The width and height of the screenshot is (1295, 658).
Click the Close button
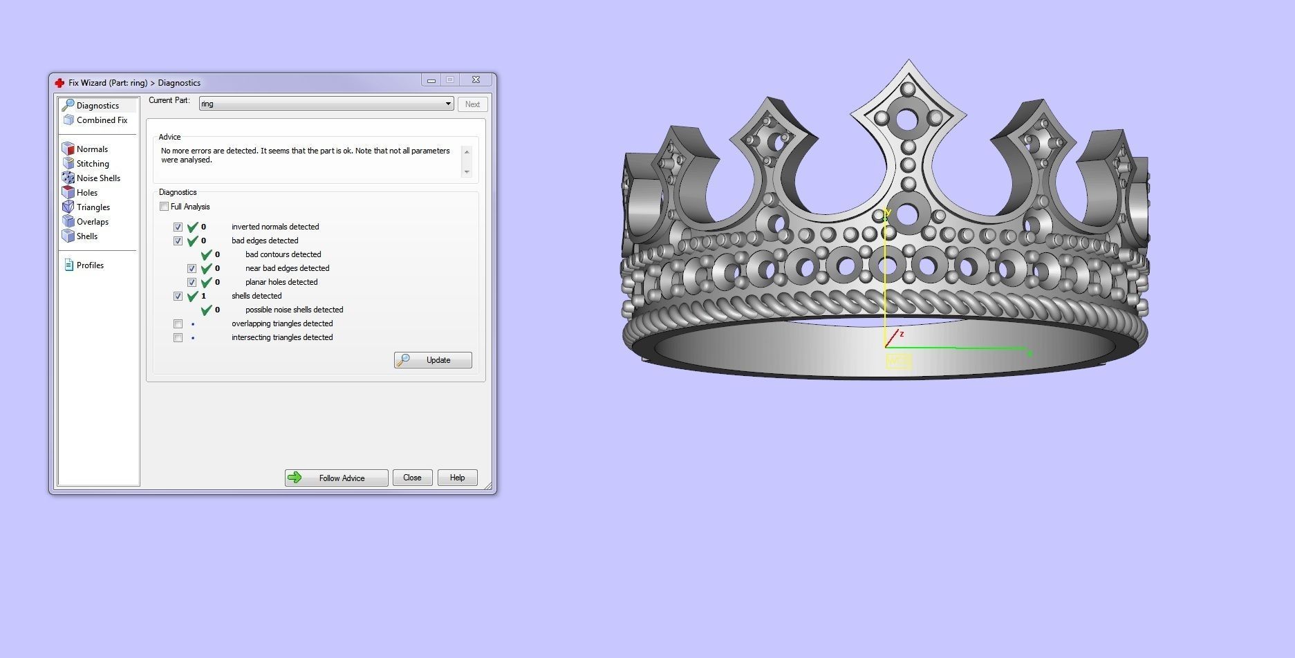tap(412, 478)
